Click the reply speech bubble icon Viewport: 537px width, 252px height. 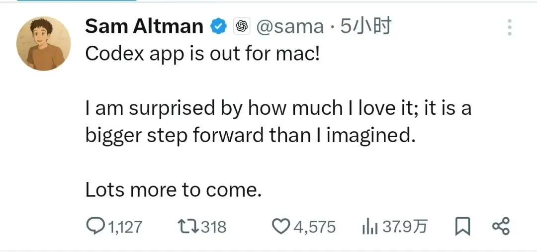pyautogui.click(x=94, y=227)
